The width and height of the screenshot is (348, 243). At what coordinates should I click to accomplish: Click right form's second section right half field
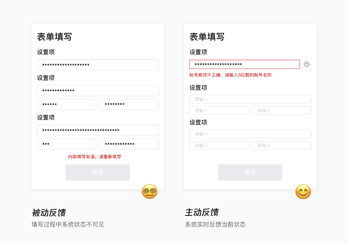(282, 111)
